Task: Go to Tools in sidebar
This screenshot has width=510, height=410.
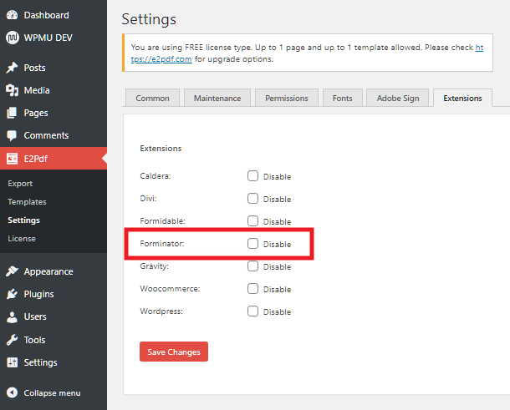Action: [x=34, y=340]
